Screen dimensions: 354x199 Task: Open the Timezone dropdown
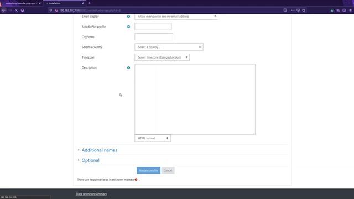tap(162, 57)
